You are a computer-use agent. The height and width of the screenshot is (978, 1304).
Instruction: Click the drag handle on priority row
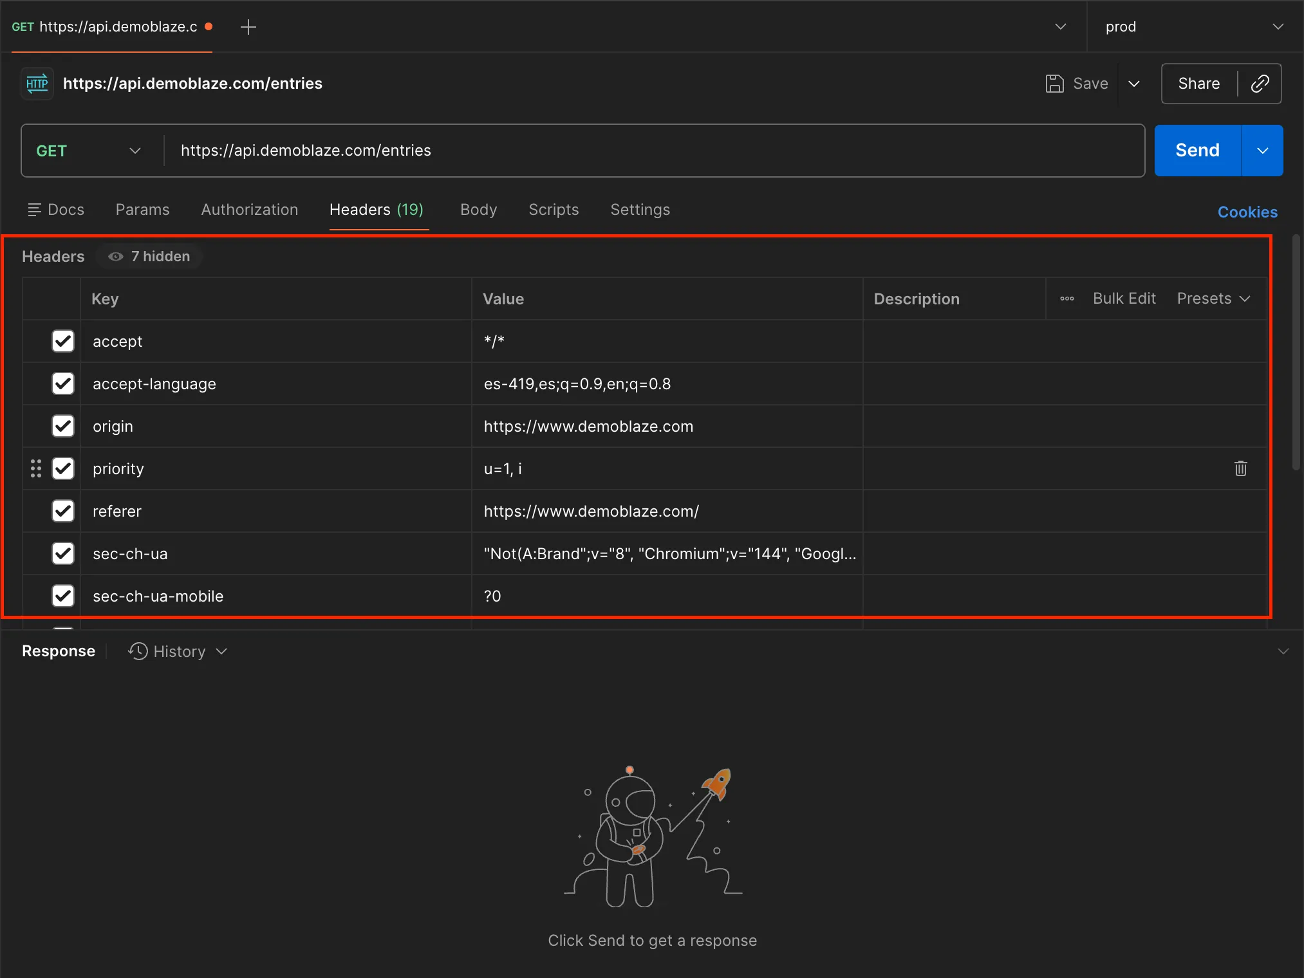pos(36,468)
